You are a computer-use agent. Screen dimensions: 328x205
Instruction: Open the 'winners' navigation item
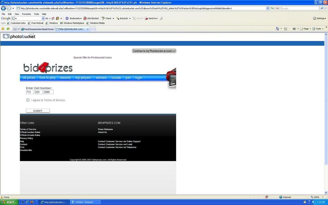click(101, 78)
